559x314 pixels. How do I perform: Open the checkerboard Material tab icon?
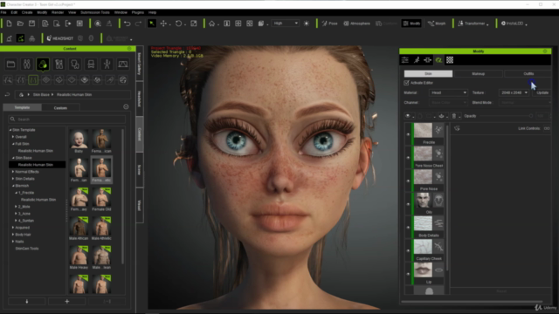450,60
